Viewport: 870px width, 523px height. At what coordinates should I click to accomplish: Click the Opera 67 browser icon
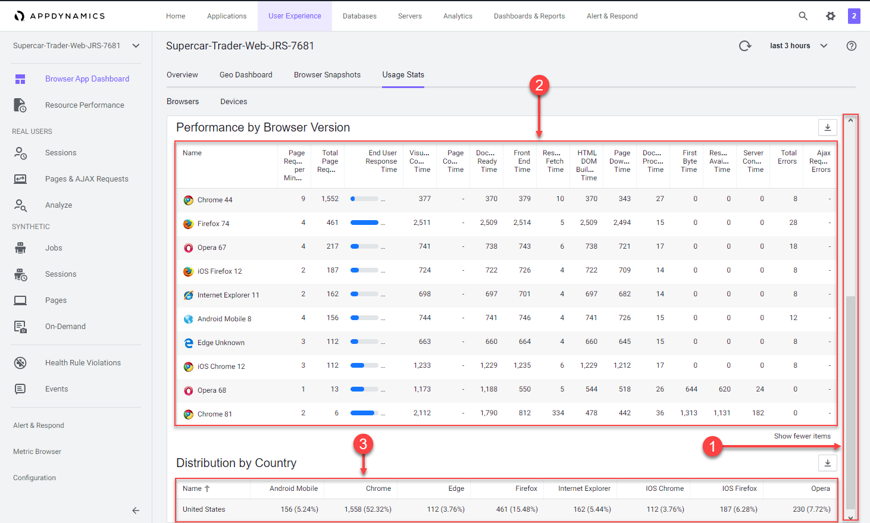point(188,248)
